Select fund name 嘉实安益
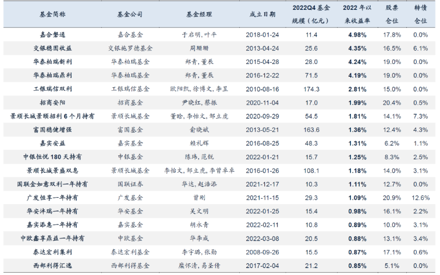440x275 pixels. pyautogui.click(x=52, y=143)
